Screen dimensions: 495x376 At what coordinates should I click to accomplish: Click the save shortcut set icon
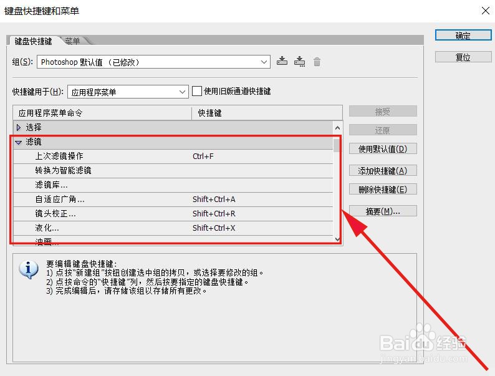(282, 61)
